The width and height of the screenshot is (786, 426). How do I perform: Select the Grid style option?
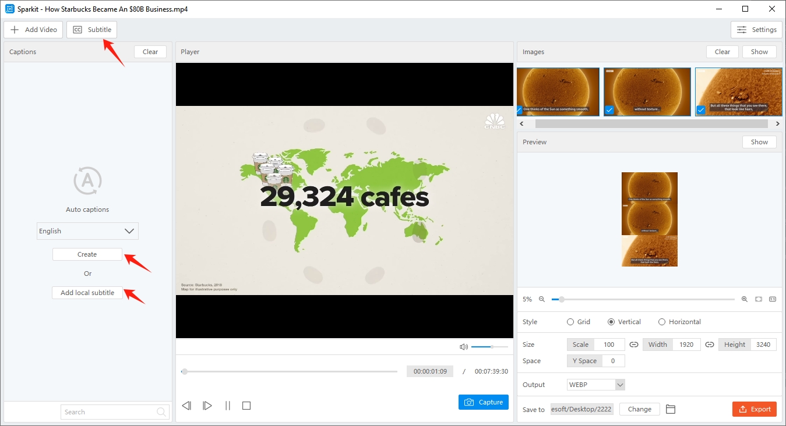coord(570,321)
